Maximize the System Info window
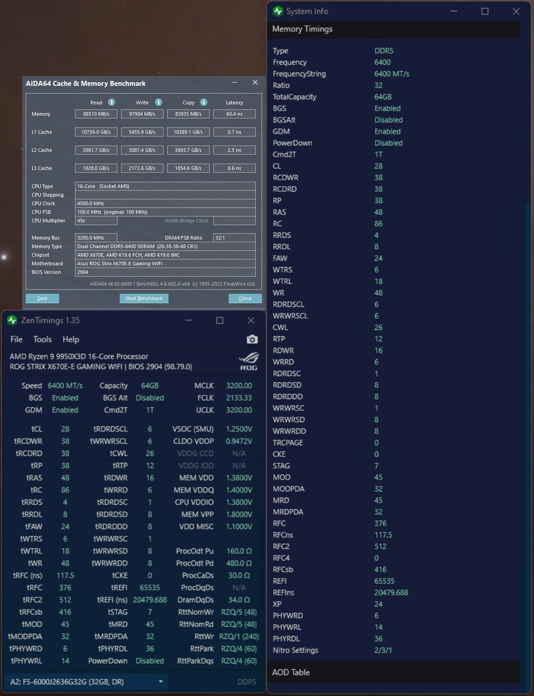The image size is (534, 696). (485, 11)
